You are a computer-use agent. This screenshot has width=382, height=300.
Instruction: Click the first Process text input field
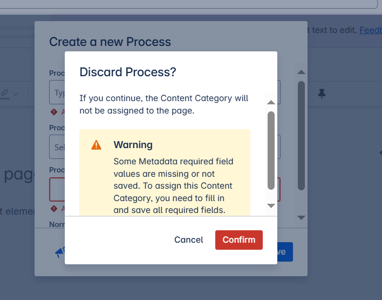(x=57, y=92)
